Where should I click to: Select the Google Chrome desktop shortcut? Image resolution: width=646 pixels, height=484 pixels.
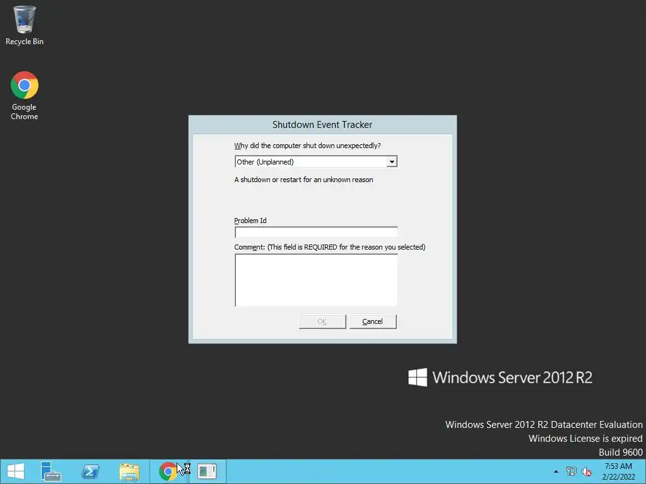coord(25,96)
